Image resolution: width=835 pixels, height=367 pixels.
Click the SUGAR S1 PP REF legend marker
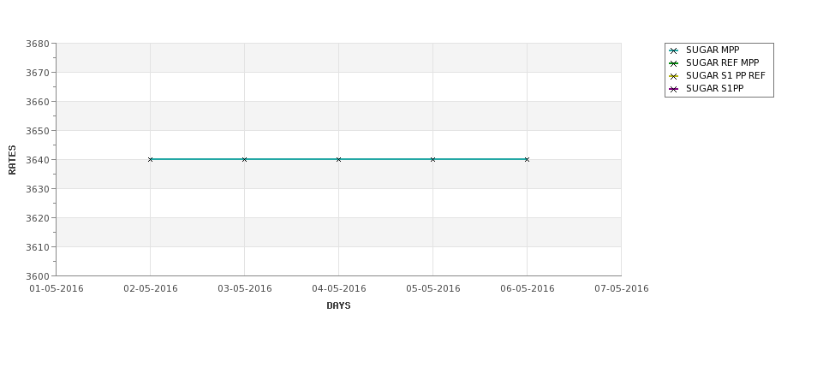[673, 76]
